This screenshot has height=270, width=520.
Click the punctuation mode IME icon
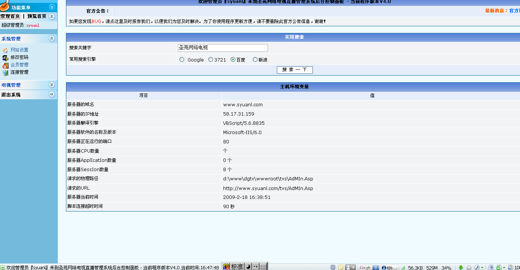point(255,267)
